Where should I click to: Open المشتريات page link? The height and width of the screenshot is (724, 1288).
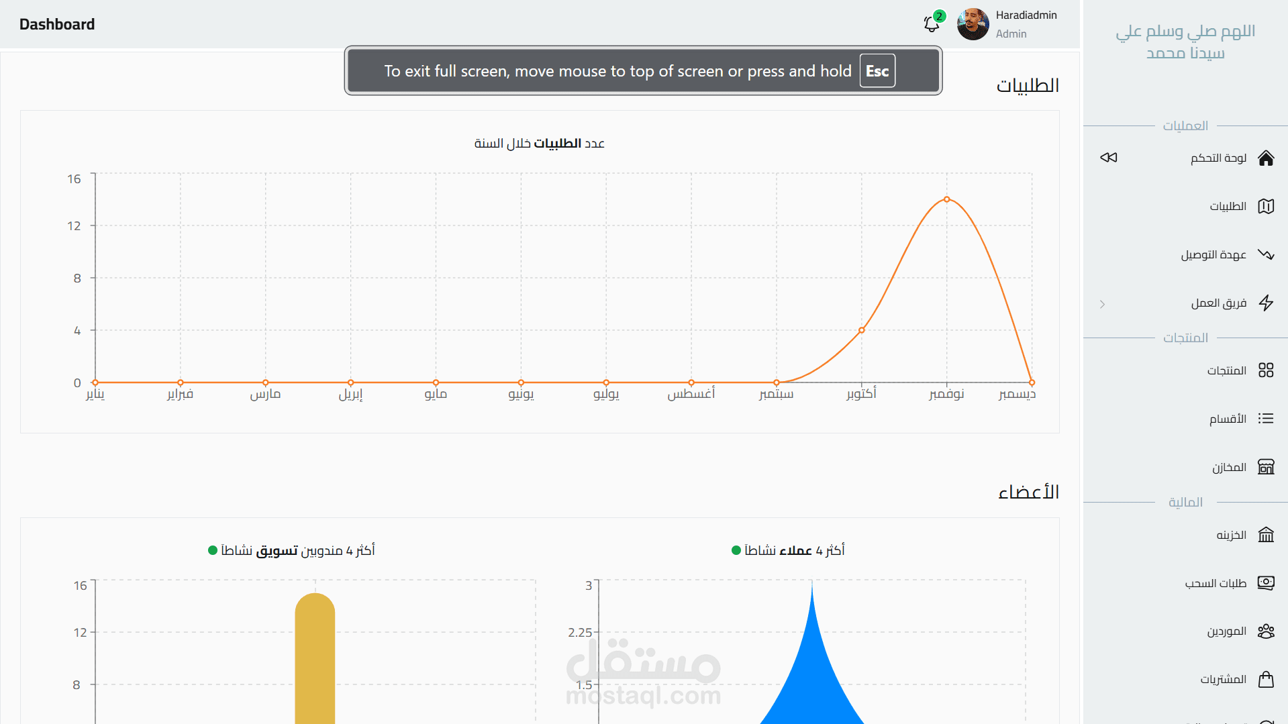[1223, 680]
